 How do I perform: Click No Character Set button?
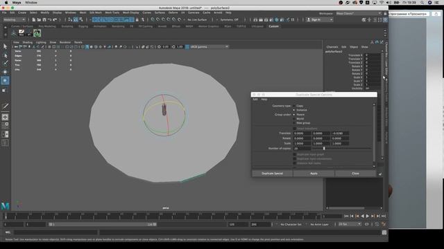point(291,224)
